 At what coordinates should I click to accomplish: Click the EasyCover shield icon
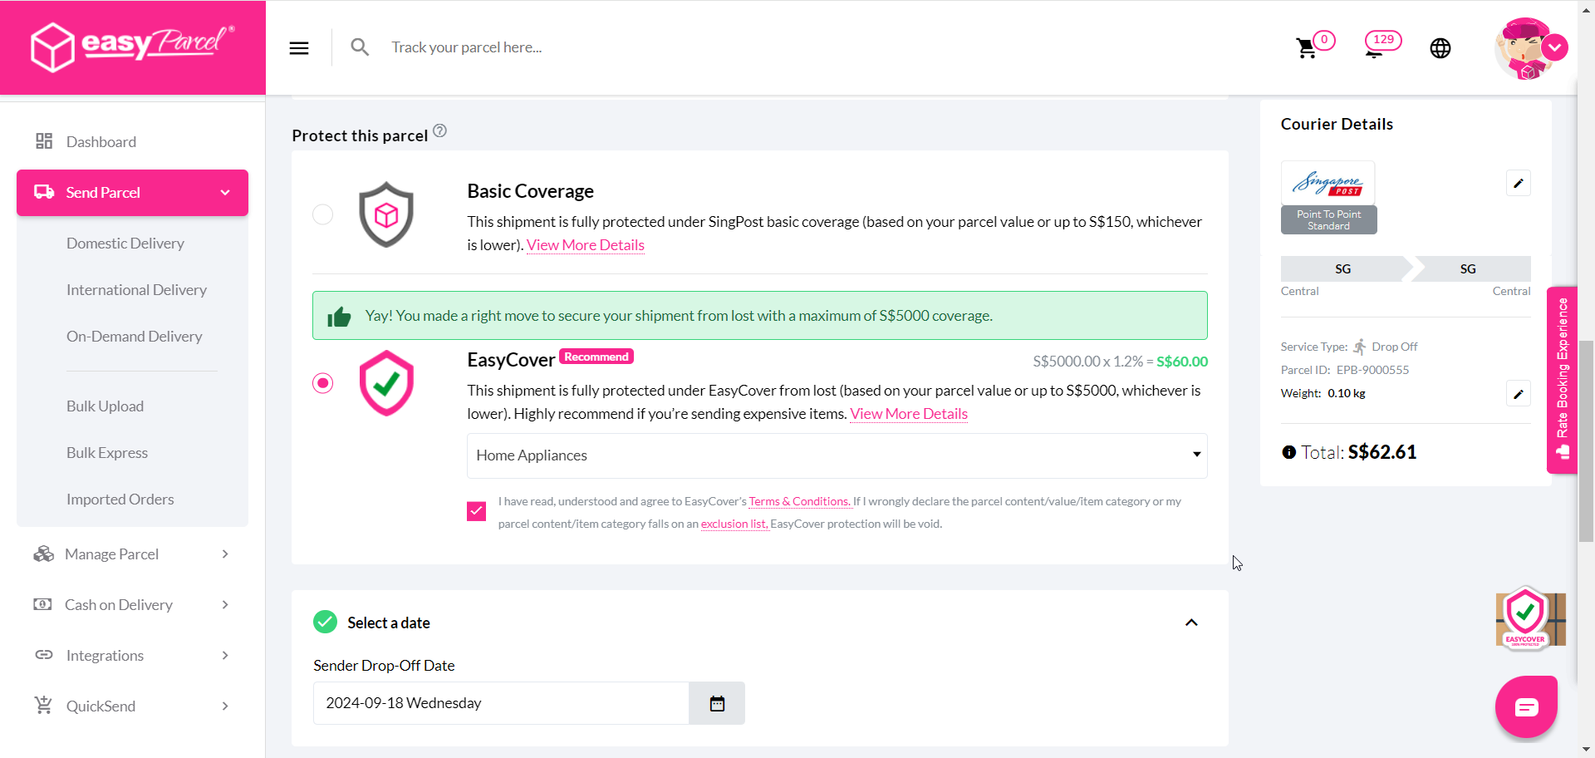386,383
